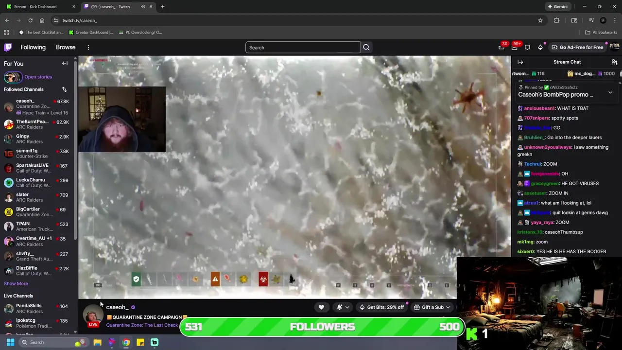Open Sticky Notes from taskbar
Screen dimensions: 622x350
[x=140, y=342]
